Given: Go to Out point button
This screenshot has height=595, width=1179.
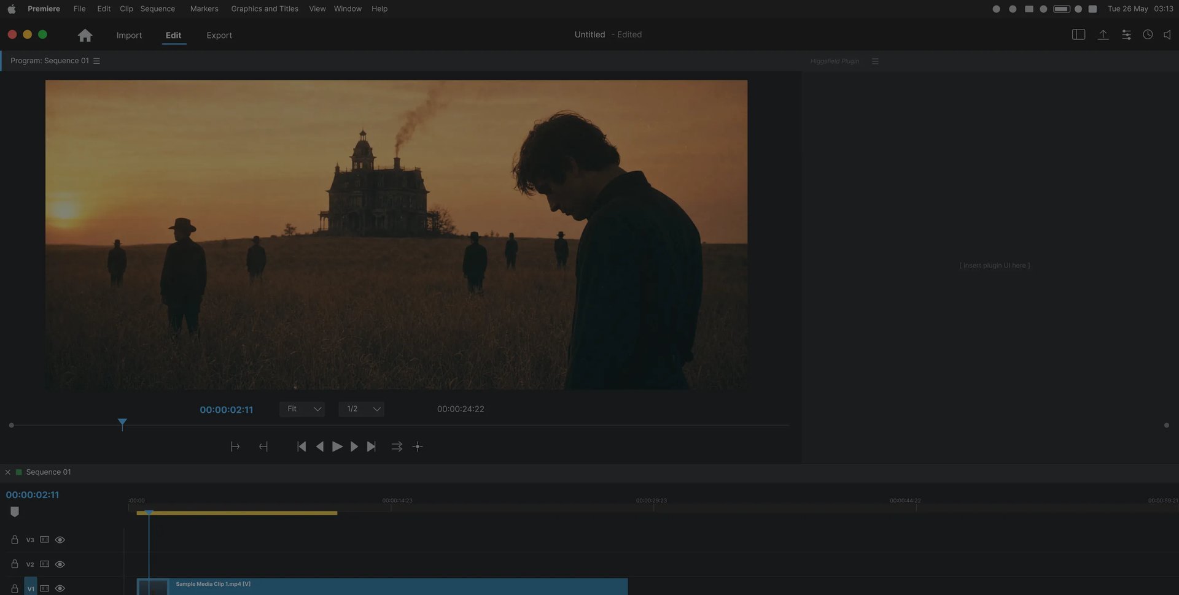Looking at the screenshot, I should coord(371,447).
